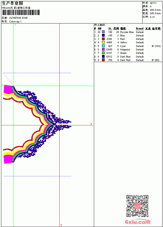Click the red seal inside the QR code
163x227 pixels.
tap(137, 206)
